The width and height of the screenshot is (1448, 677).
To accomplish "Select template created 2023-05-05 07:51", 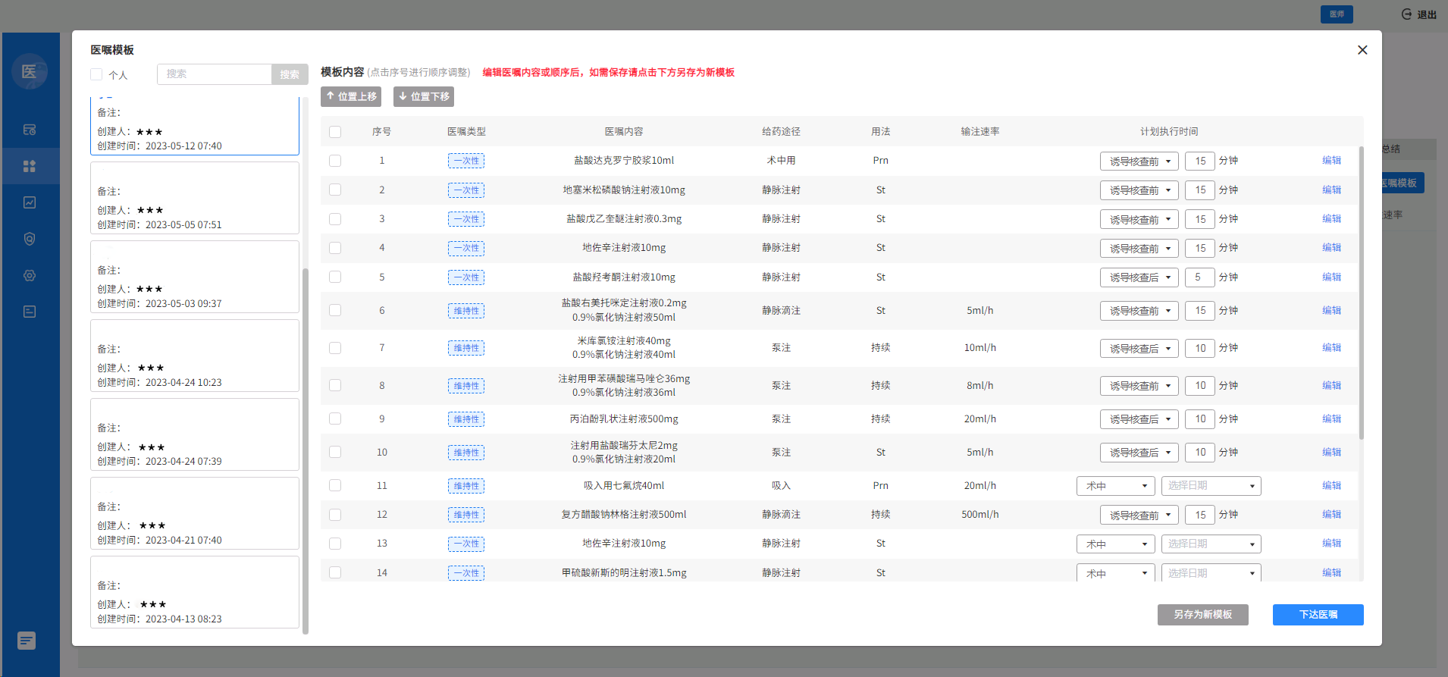I will tap(195, 198).
